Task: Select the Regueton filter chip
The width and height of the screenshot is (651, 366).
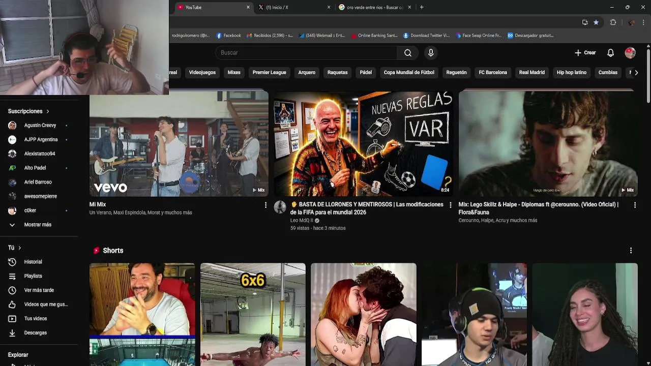Action: click(x=456, y=73)
